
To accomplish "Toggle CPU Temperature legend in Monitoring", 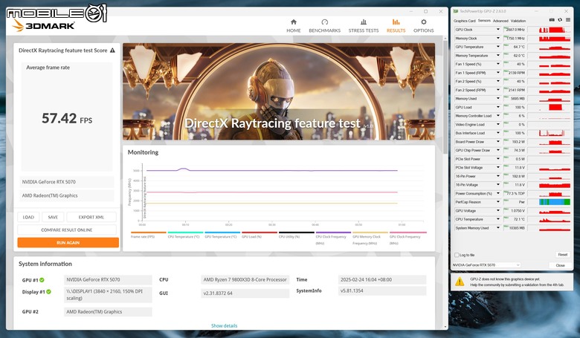I will click(185, 235).
